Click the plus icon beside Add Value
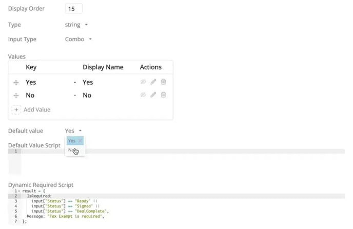Screen dimensions: 353x229 click(x=16, y=110)
